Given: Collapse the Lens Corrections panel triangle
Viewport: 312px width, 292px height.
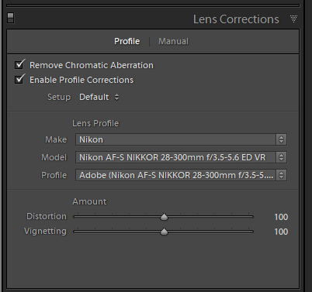Looking at the screenshot, I should [293, 19].
